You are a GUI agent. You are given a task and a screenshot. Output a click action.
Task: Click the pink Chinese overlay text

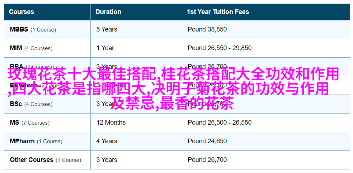point(173,88)
